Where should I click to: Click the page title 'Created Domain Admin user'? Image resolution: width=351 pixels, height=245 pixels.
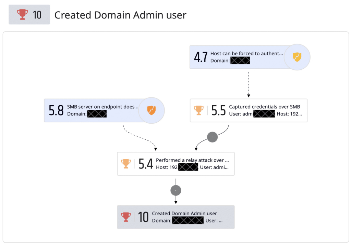click(120, 15)
